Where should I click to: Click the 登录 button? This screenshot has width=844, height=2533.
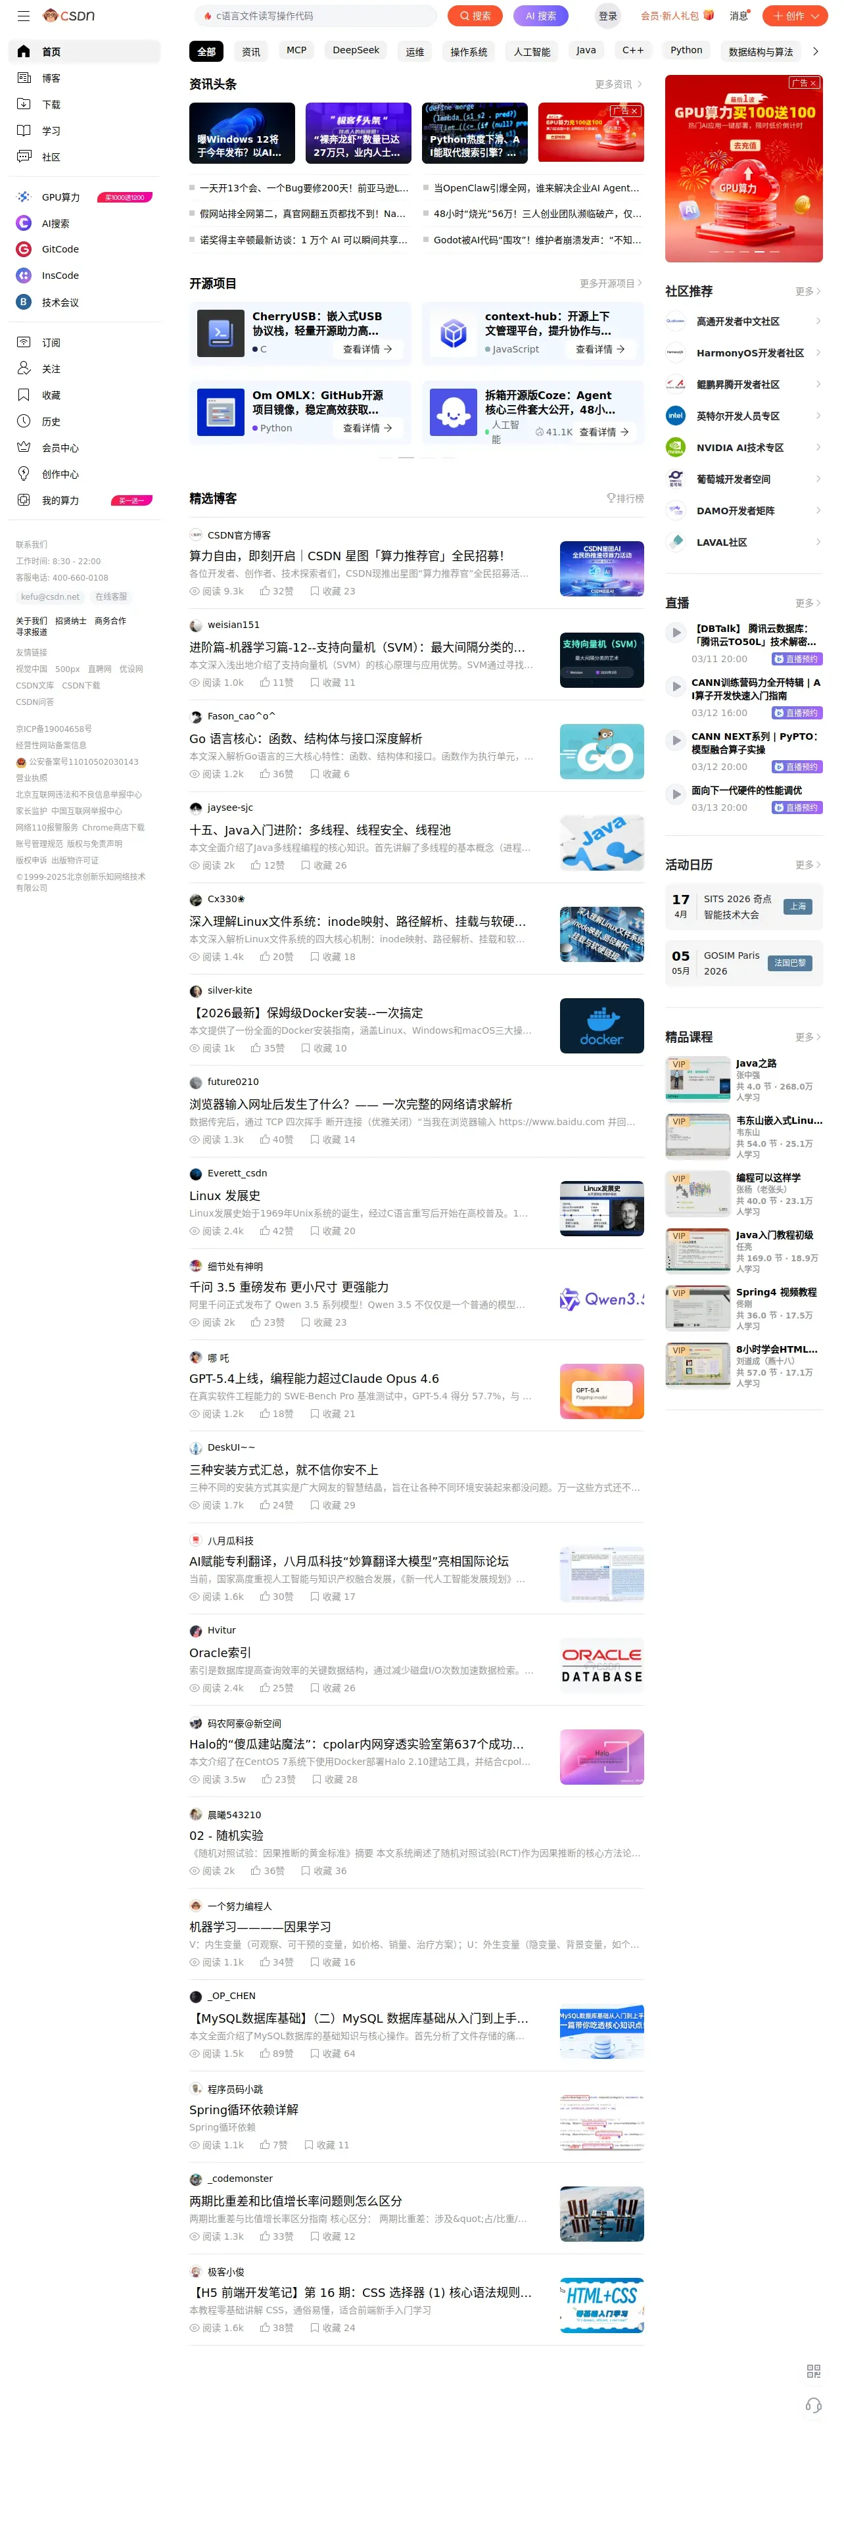tap(608, 16)
